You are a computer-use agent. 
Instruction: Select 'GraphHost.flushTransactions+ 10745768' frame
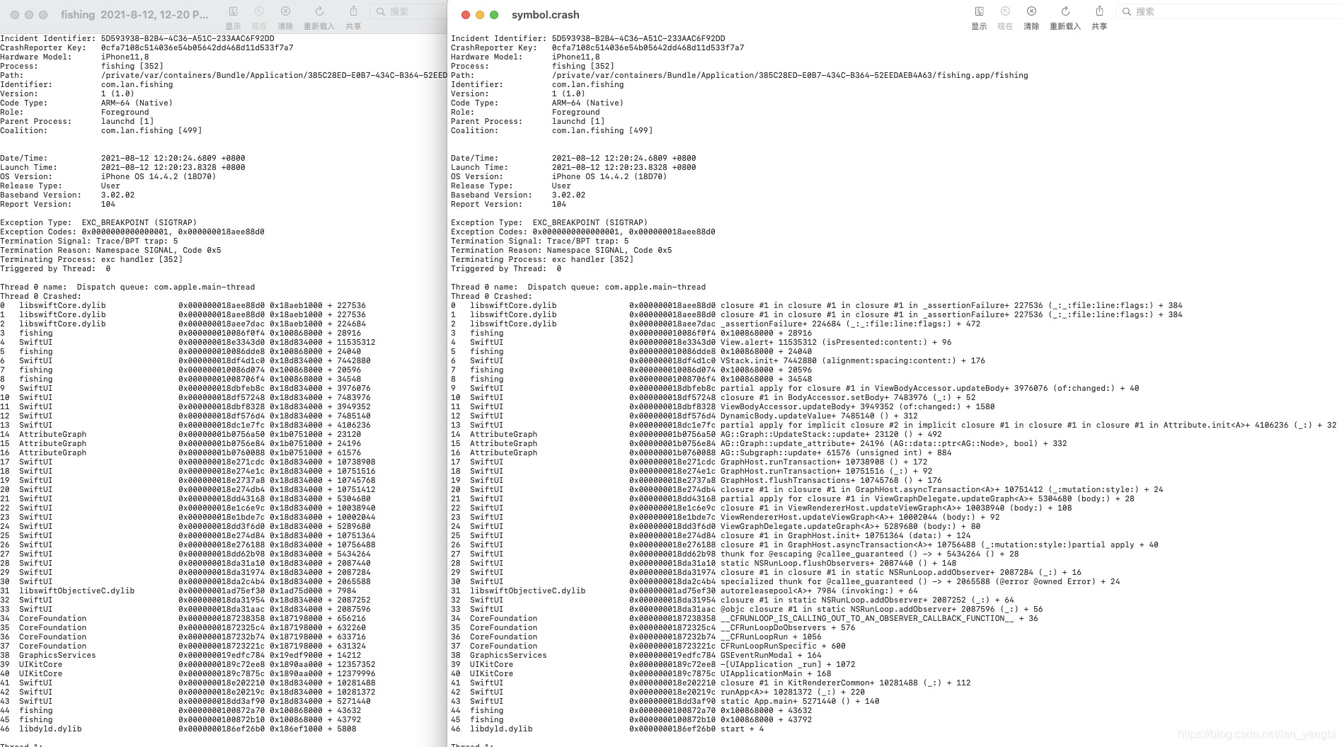(696, 480)
